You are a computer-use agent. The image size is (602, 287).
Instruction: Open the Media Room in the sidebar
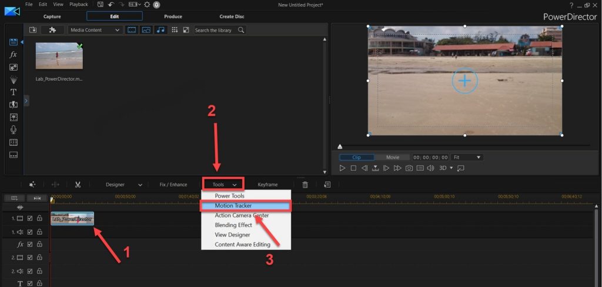coord(14,42)
